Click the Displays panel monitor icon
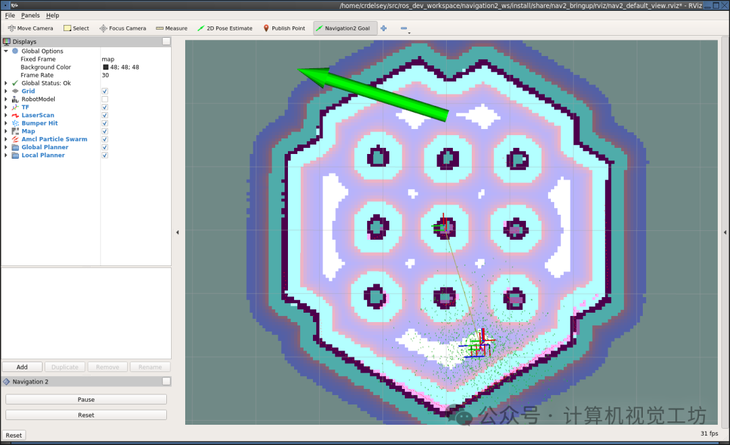The height and width of the screenshot is (445, 730). (7, 41)
